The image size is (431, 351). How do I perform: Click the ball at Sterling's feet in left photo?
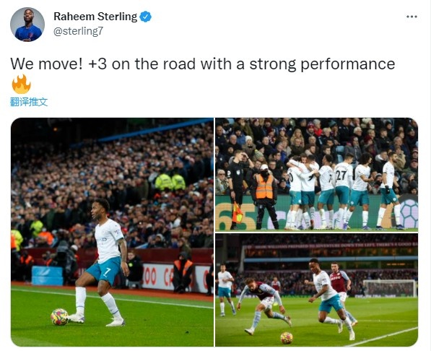59,316
